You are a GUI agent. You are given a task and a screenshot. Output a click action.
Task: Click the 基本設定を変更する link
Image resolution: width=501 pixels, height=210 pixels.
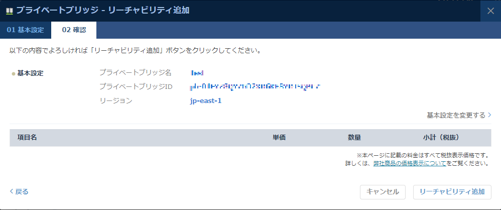pos(456,115)
